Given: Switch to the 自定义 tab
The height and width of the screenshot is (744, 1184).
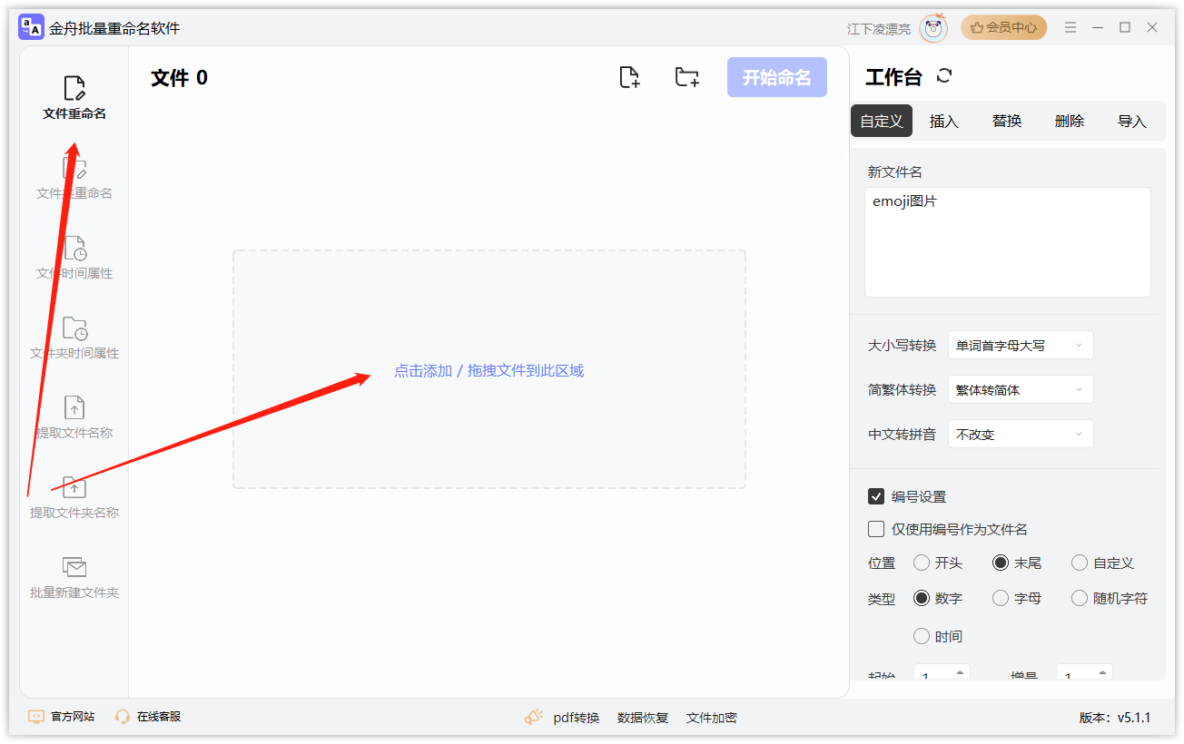Looking at the screenshot, I should [x=882, y=121].
